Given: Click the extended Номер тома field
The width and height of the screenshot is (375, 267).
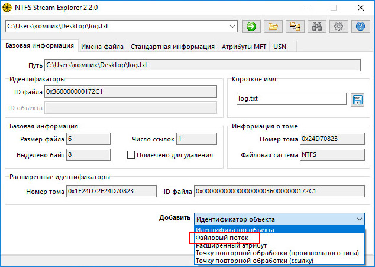Looking at the screenshot, I should pyautogui.click(x=111, y=192).
